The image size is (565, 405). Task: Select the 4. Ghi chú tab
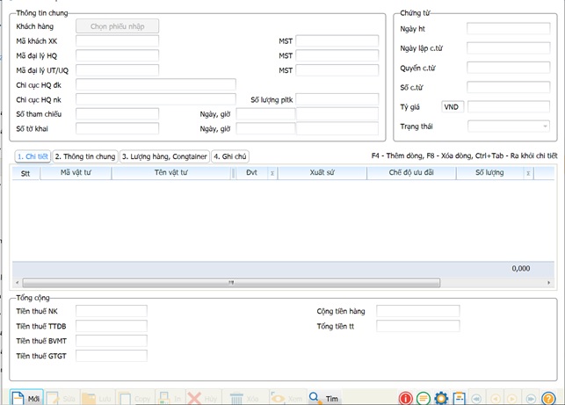[229, 156]
